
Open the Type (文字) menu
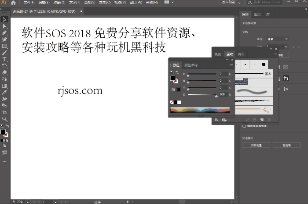74,3
